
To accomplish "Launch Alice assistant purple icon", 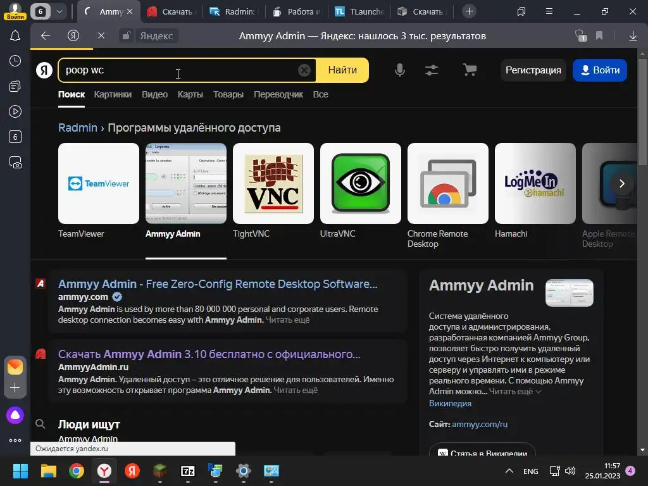I will 15,415.
